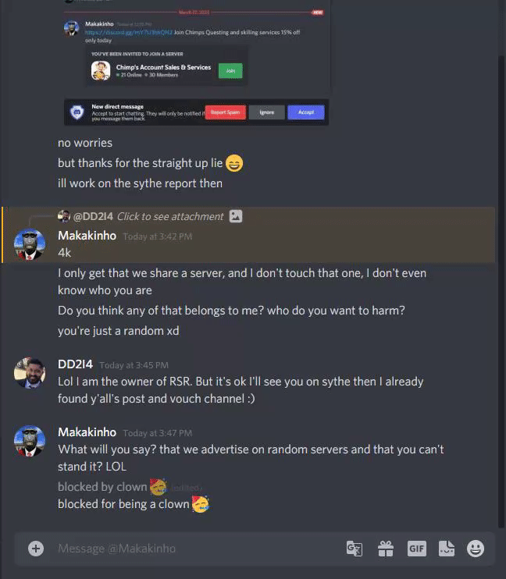Click the DD2I4 username in chat
Image resolution: width=506 pixels, height=579 pixels.
(x=76, y=364)
